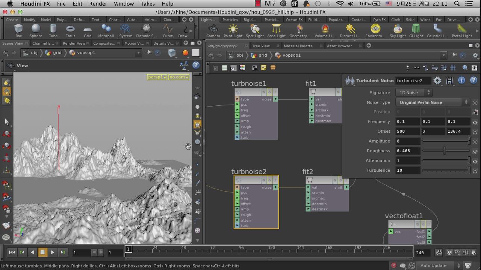481x270 pixels.
Task: Select the Curve shelf tool
Action: [168, 31]
